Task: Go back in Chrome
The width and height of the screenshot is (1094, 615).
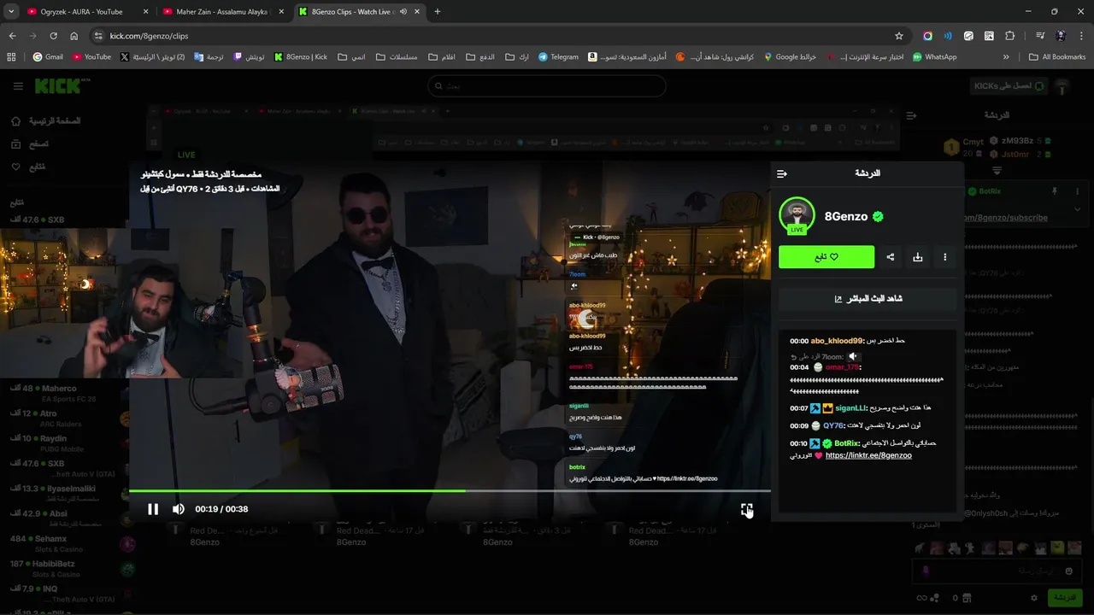Action: (12, 36)
